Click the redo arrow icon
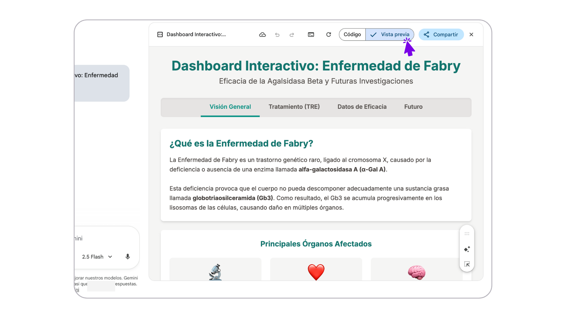This screenshot has width=566, height=318. (292, 35)
